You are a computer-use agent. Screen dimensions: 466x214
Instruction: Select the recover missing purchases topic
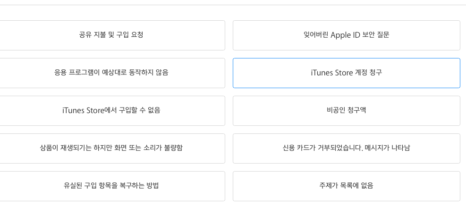(x=111, y=186)
